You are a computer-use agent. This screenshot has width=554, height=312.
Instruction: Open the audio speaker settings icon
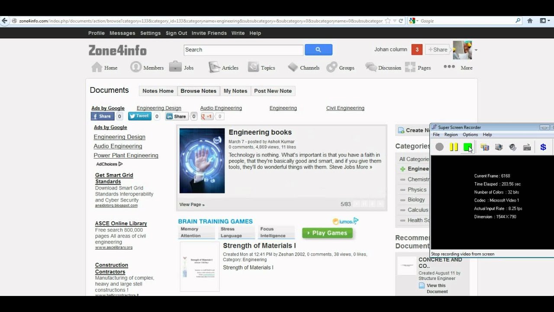pos(513,147)
